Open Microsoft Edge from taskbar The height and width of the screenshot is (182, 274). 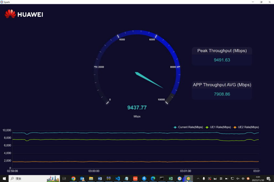pyautogui.click(x=153, y=178)
